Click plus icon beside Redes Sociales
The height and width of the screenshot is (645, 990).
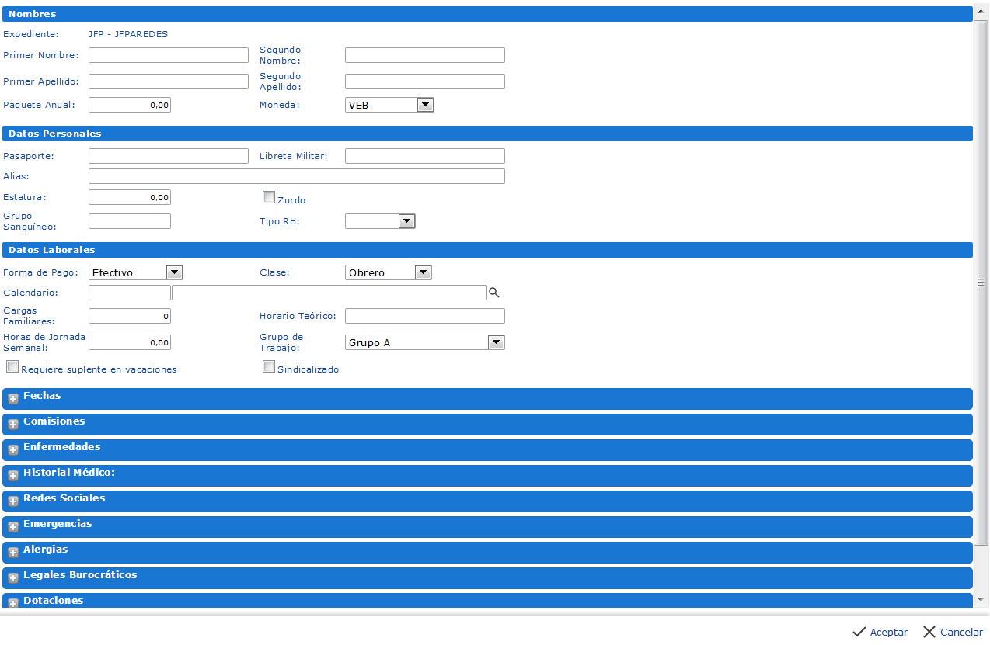(x=13, y=501)
